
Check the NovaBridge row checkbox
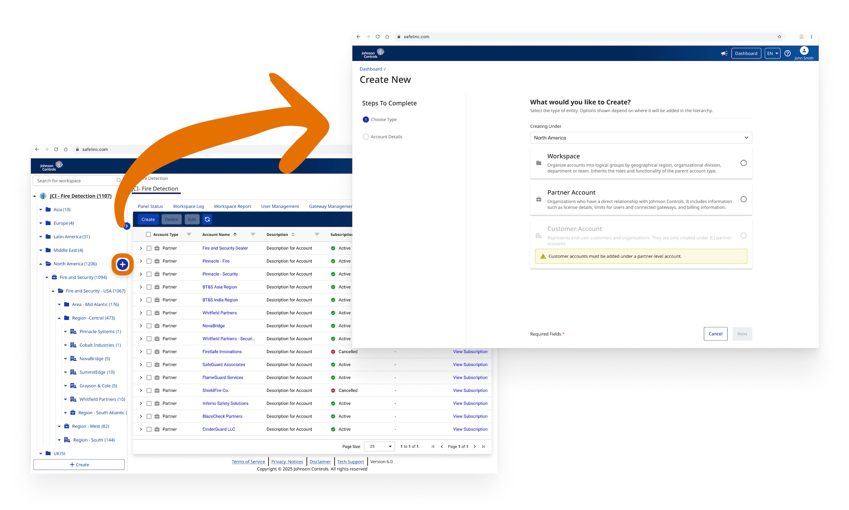pyautogui.click(x=149, y=326)
